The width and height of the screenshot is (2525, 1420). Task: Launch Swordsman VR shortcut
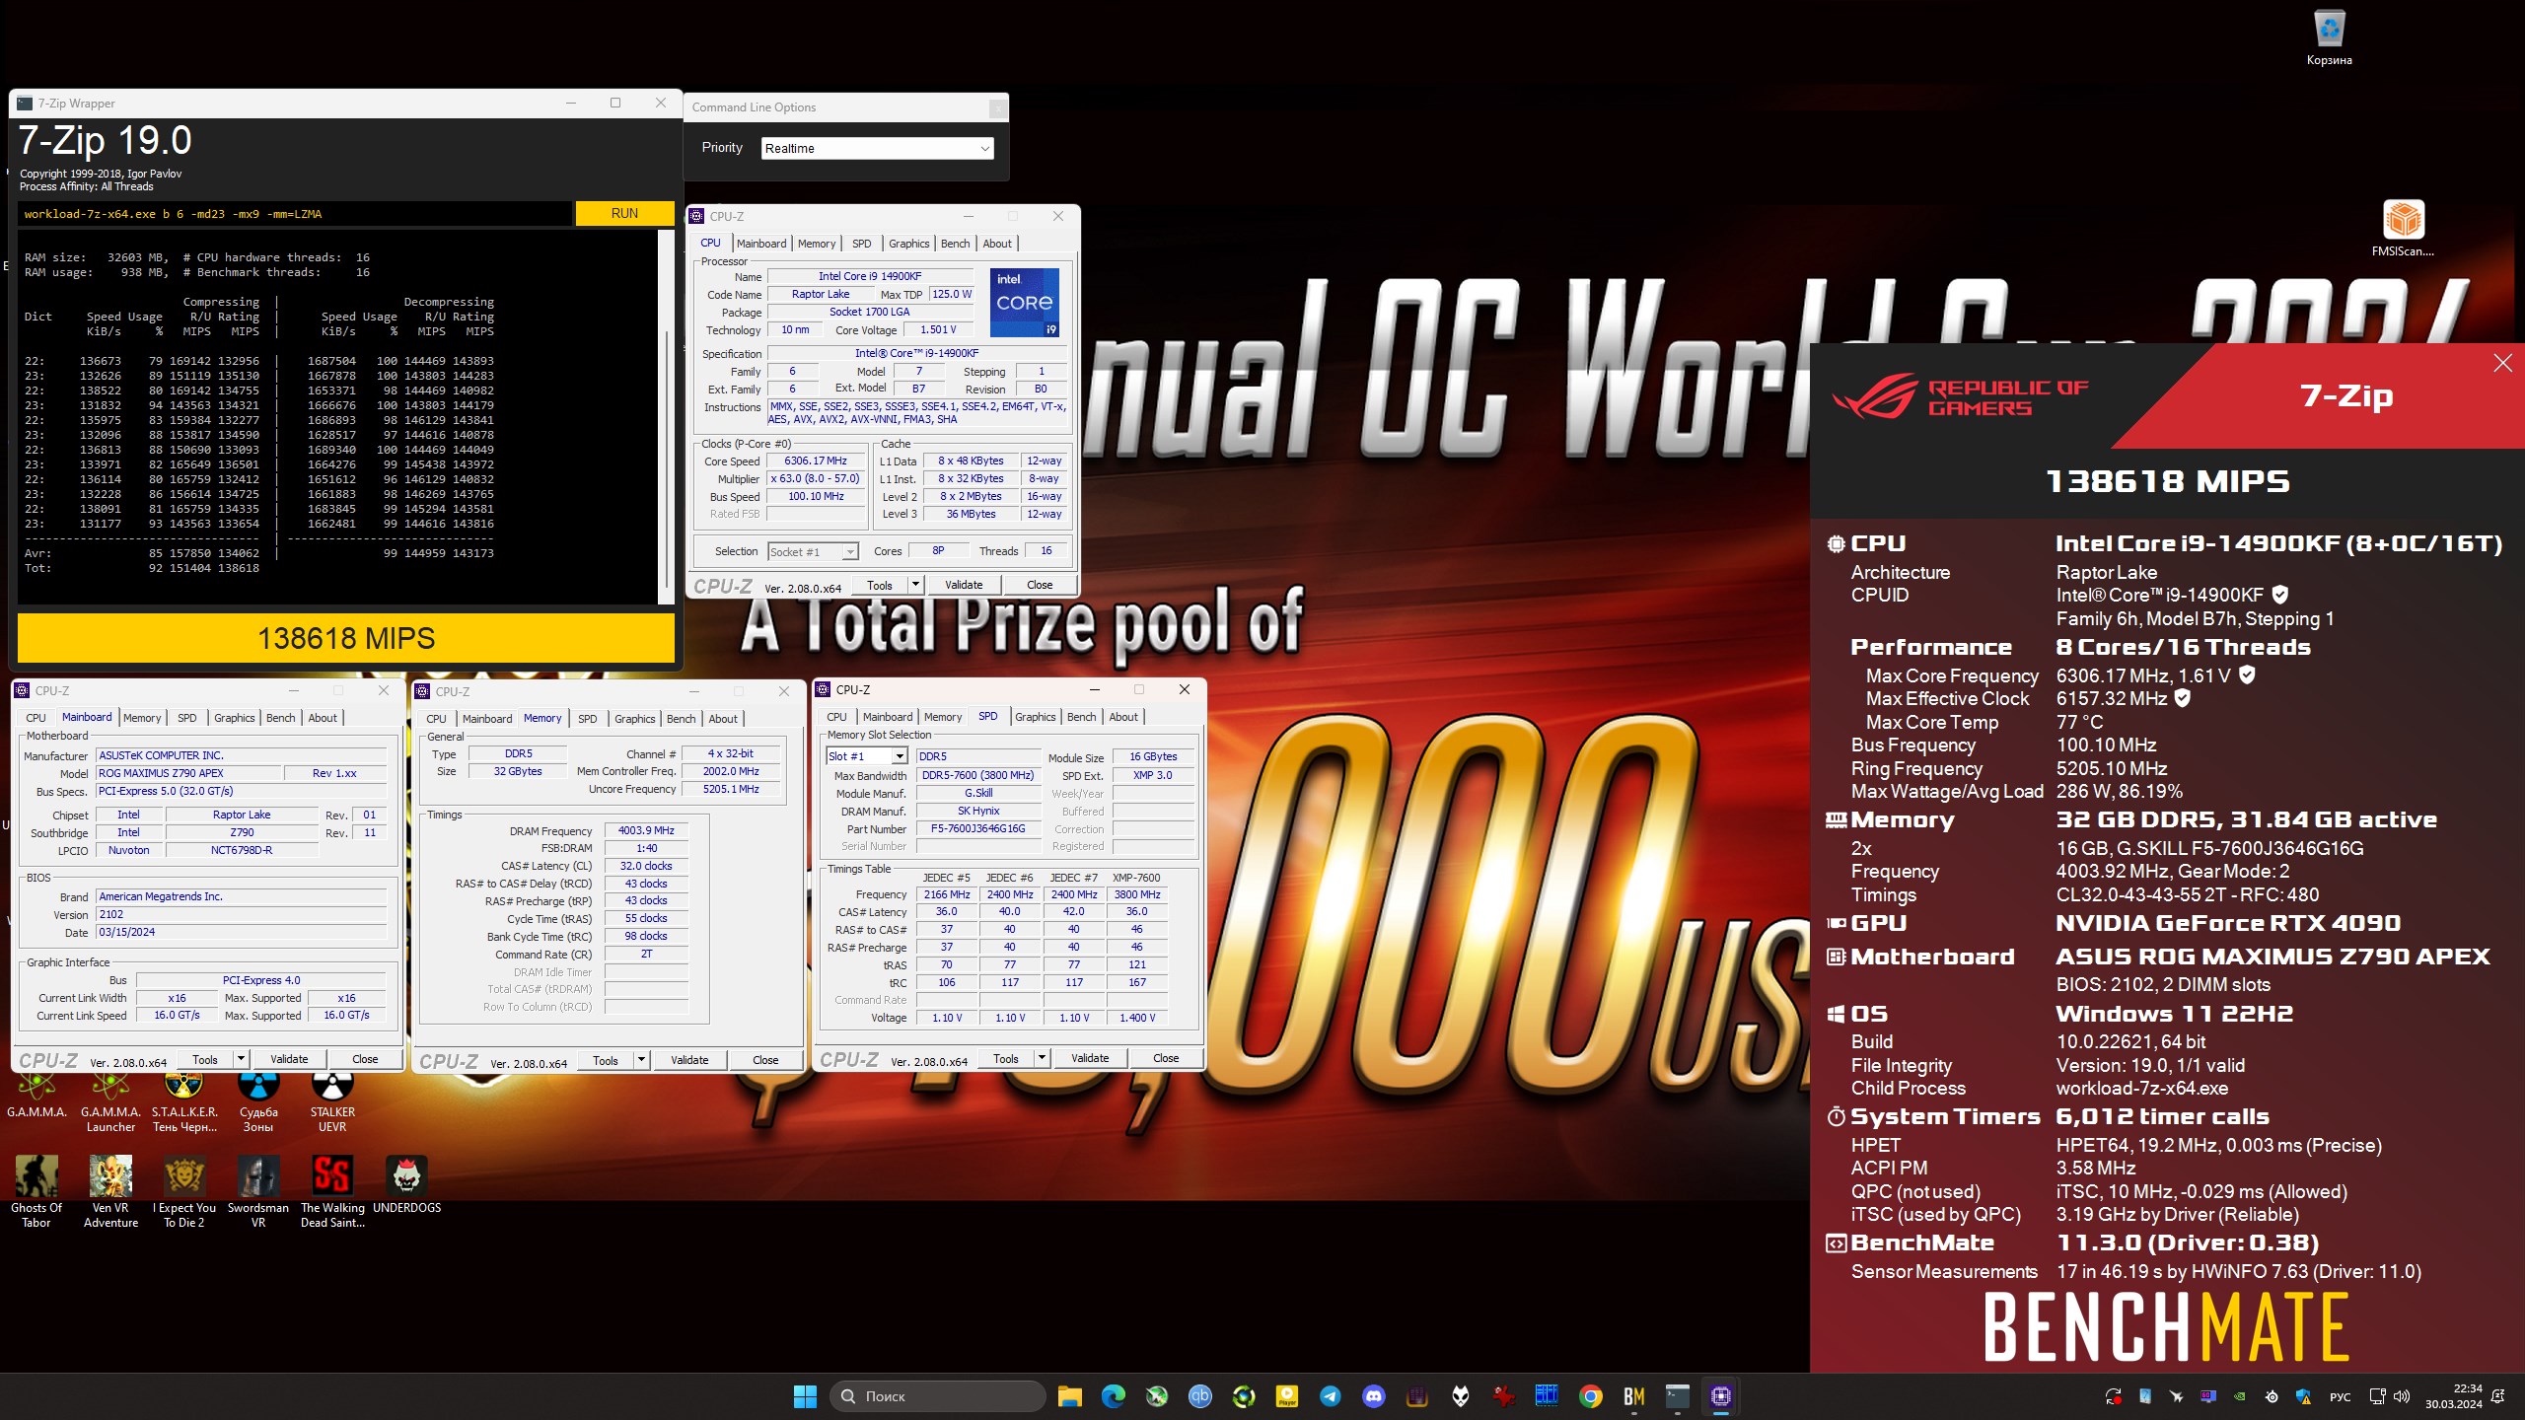(258, 1191)
